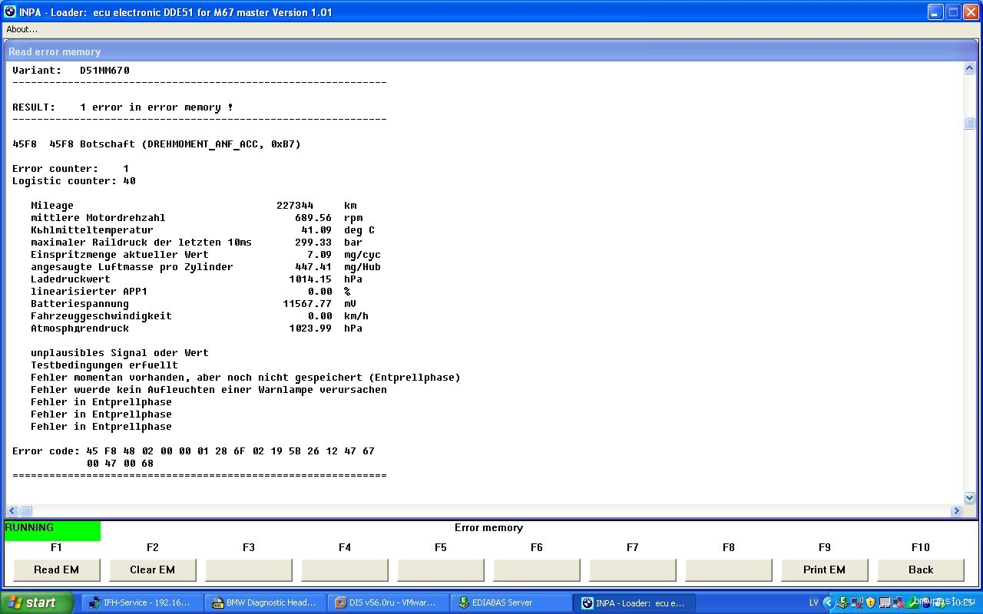Go back using the Back button
This screenshot has width=983, height=614.
(x=920, y=569)
